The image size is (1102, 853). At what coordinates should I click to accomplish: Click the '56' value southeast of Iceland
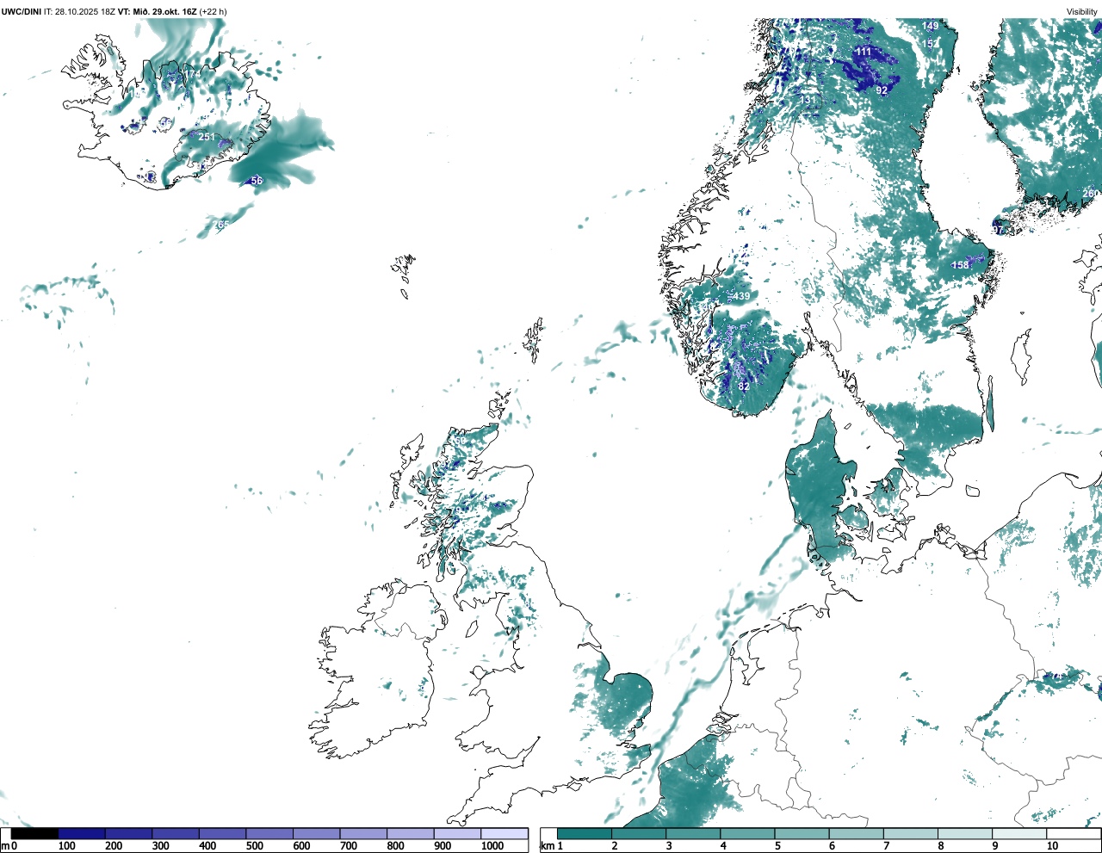(257, 181)
